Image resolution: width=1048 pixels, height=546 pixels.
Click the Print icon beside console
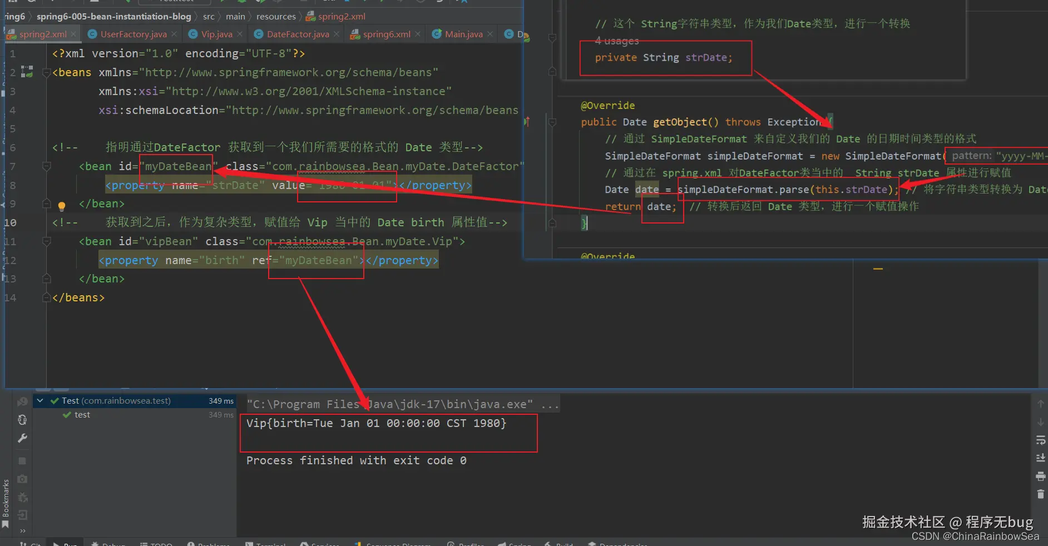[1041, 476]
